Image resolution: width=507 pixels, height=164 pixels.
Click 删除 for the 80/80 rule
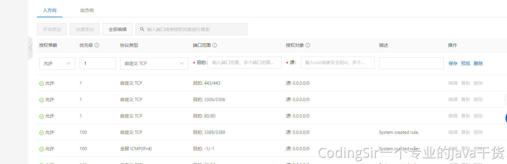coord(478,116)
